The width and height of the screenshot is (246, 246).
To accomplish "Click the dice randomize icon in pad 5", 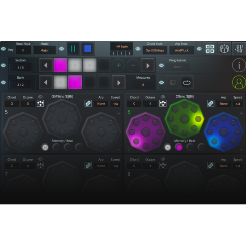I will pos(40,103).
